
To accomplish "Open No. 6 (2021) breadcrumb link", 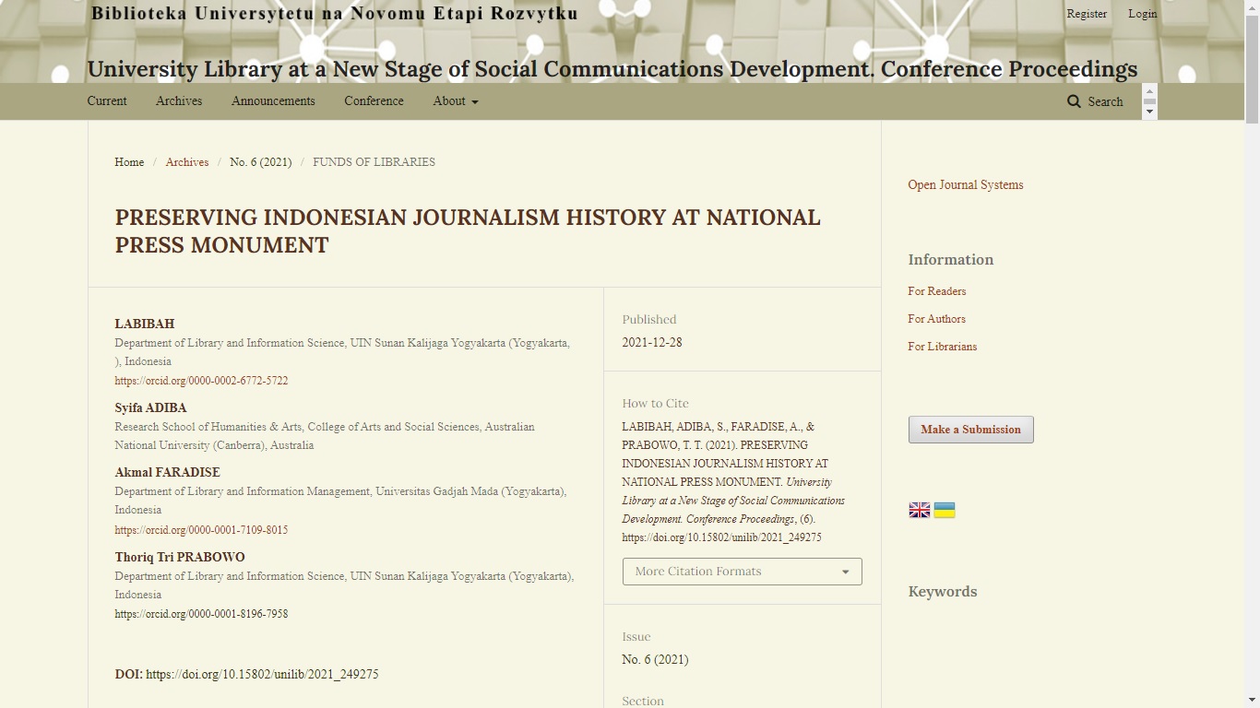I will click(x=261, y=162).
